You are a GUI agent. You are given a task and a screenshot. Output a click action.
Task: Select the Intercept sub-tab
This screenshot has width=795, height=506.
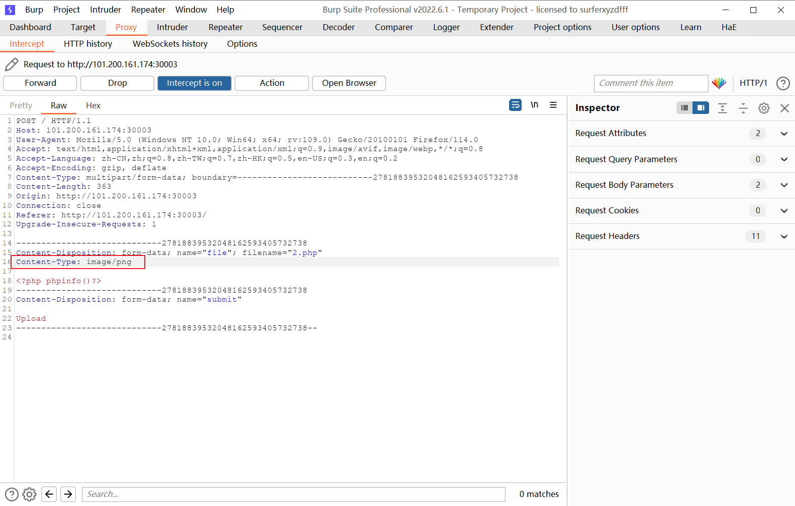27,44
